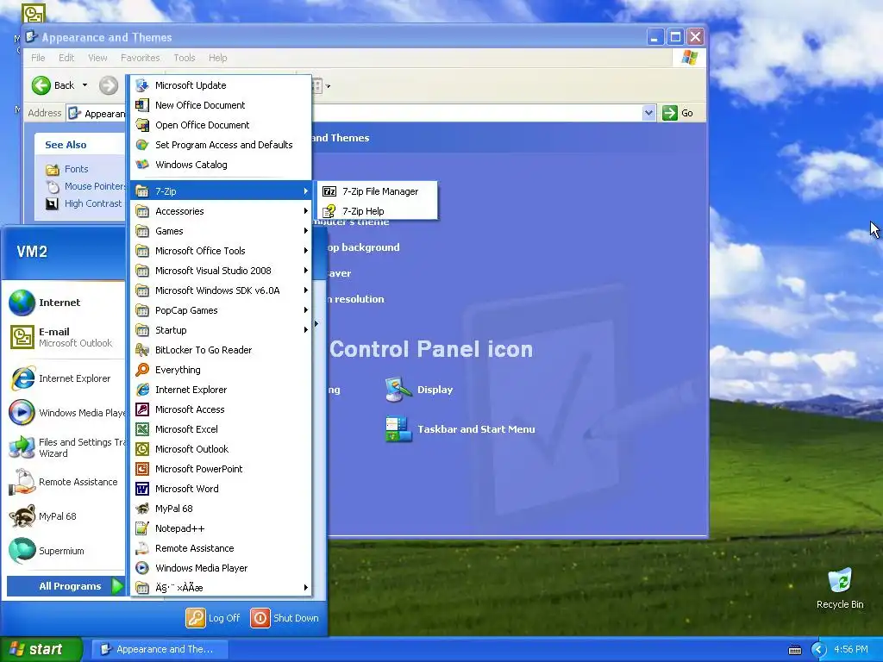Open the View menu

pos(97,58)
